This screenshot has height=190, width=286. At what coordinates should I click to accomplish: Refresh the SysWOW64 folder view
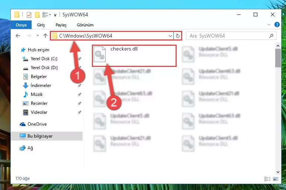tap(178, 36)
